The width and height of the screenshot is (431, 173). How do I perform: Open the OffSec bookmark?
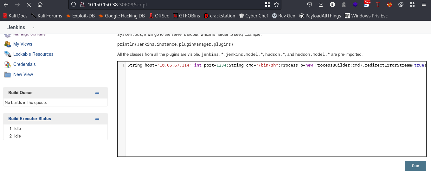coord(159,16)
